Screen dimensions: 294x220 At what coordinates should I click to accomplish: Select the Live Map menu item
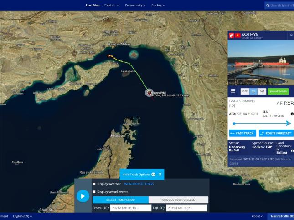[93, 5]
